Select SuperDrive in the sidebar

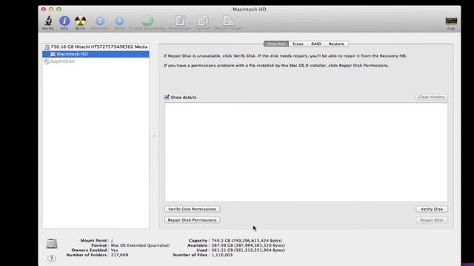(x=96, y=61)
